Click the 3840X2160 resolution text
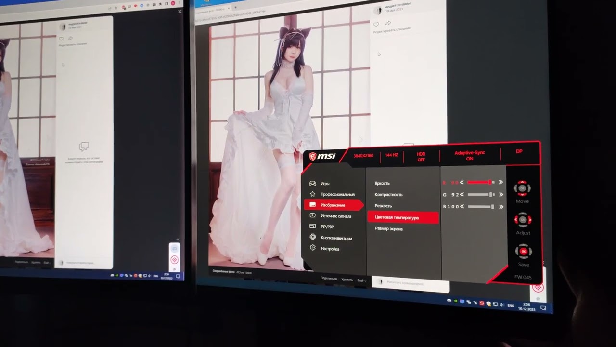The width and height of the screenshot is (616, 347). 363,156
